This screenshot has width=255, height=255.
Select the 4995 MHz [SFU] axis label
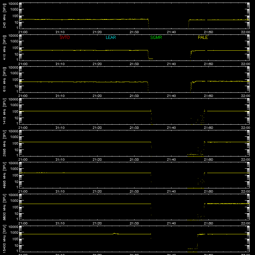4,175
